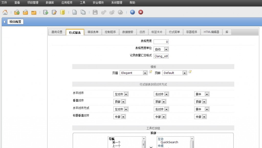Click the 导航 list scrollbar up arrow
Image resolution: width=262 pixels, height=148 pixels.
(x=144, y=139)
